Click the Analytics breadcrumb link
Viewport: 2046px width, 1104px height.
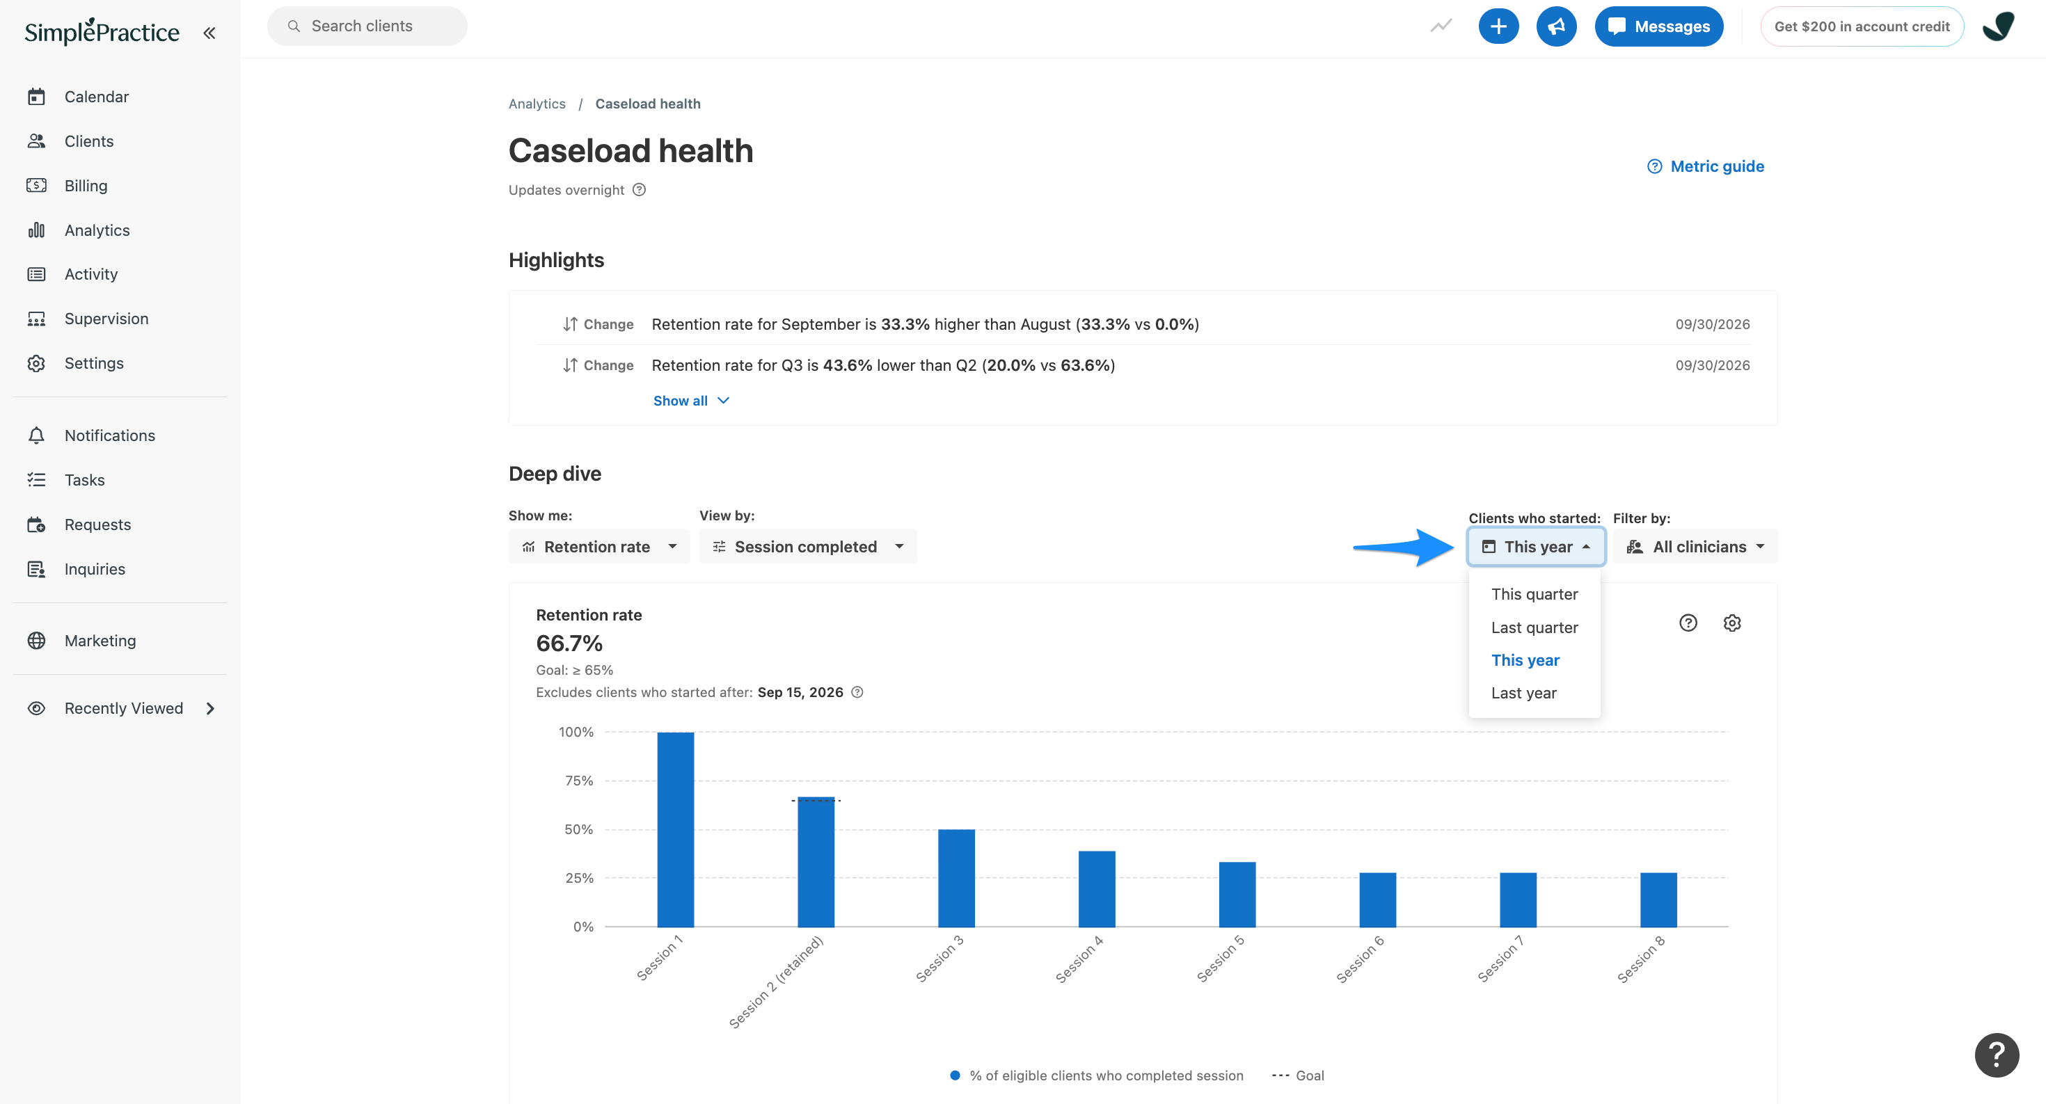(537, 104)
